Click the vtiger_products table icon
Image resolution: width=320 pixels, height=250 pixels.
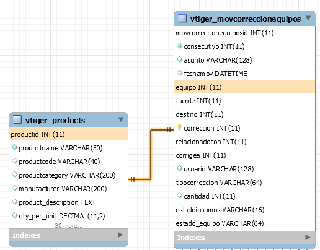(17, 119)
